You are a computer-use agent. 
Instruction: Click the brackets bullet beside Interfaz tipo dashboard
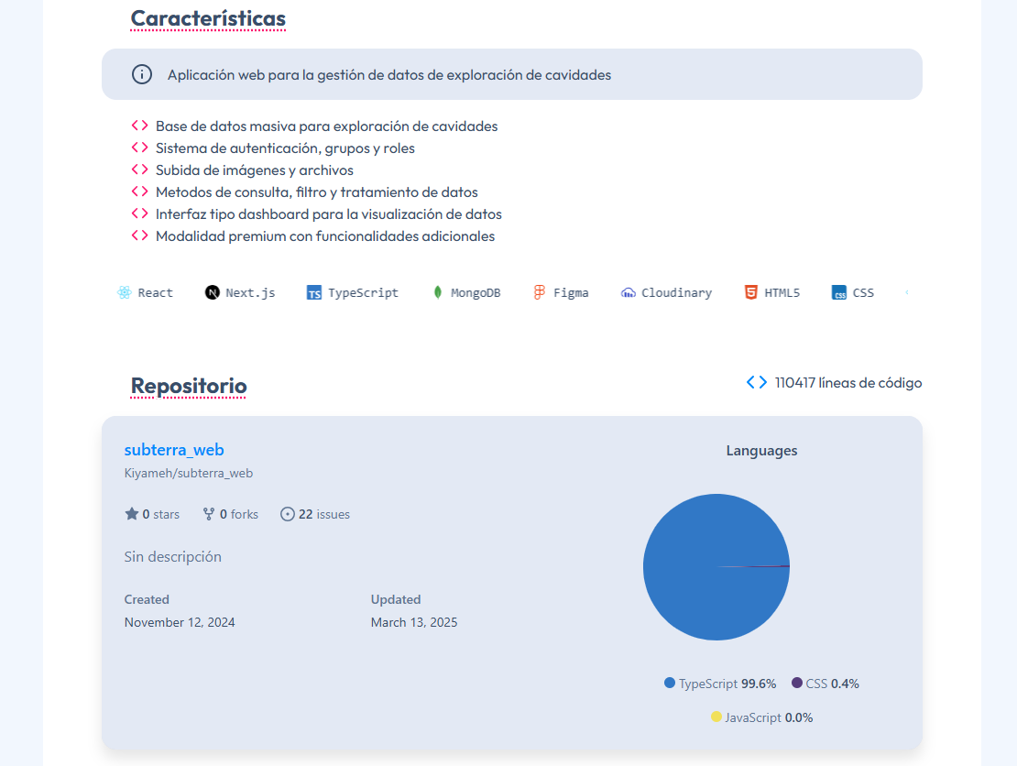(139, 213)
